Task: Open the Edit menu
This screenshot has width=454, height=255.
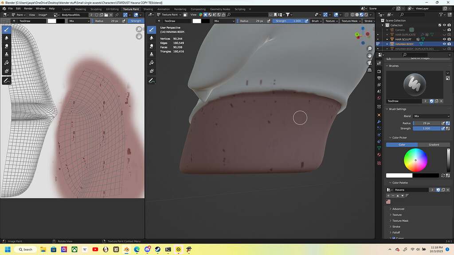Action: tap(18, 8)
